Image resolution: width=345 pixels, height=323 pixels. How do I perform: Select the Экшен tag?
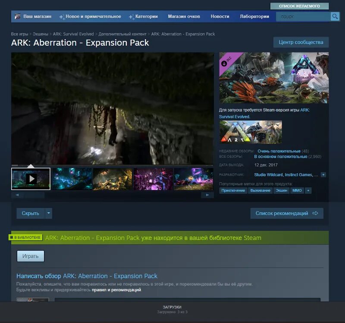coord(282,190)
